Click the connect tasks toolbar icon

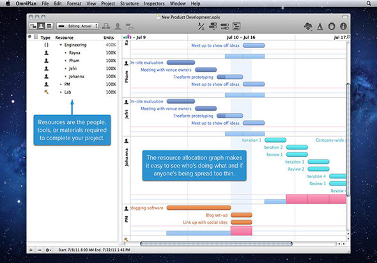click(106, 26)
